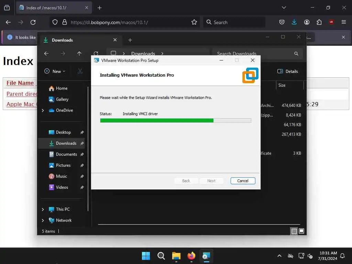The width and height of the screenshot is (352, 264).
Task: Dismiss the Firefox notification bar
Action: [x=343, y=37]
